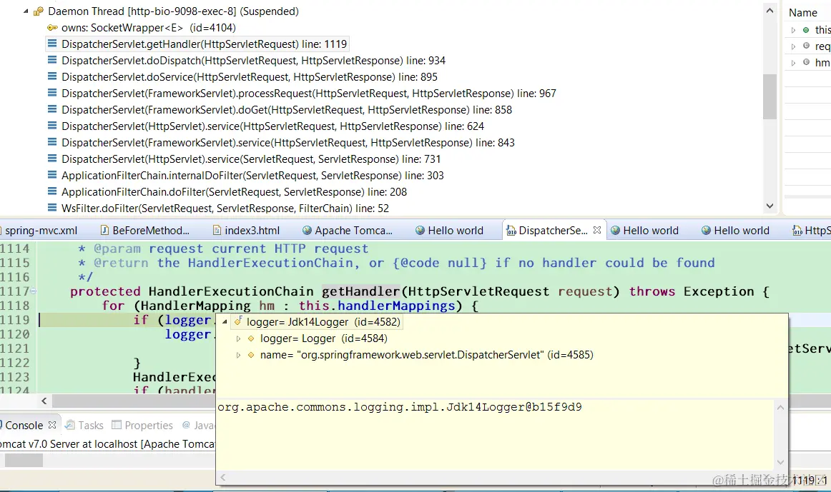831x492 pixels.
Task: Expand the 'this' variable
Action: (793, 30)
